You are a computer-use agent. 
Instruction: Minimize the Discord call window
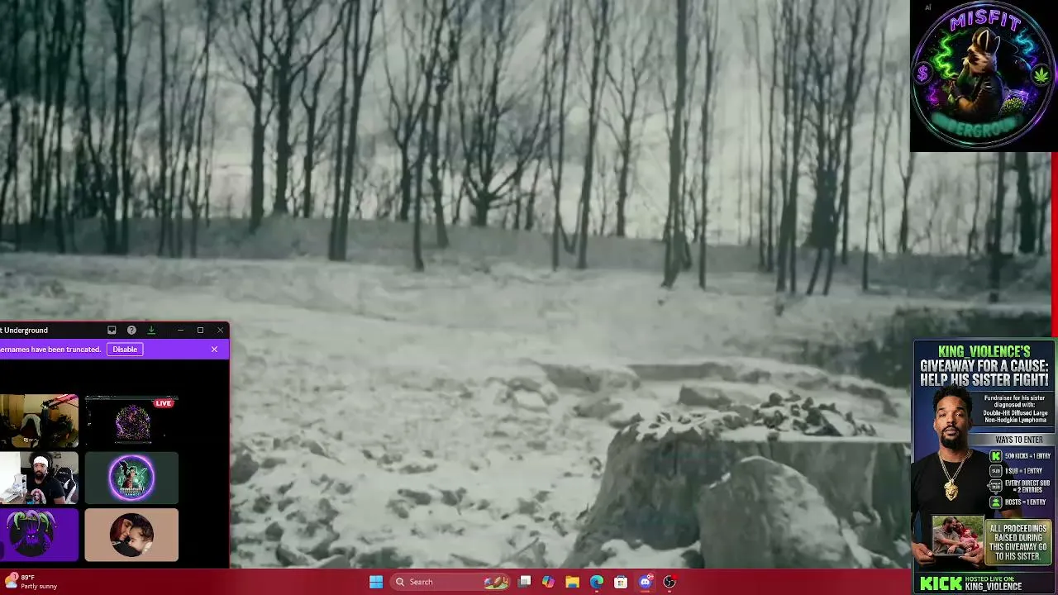[180, 331]
